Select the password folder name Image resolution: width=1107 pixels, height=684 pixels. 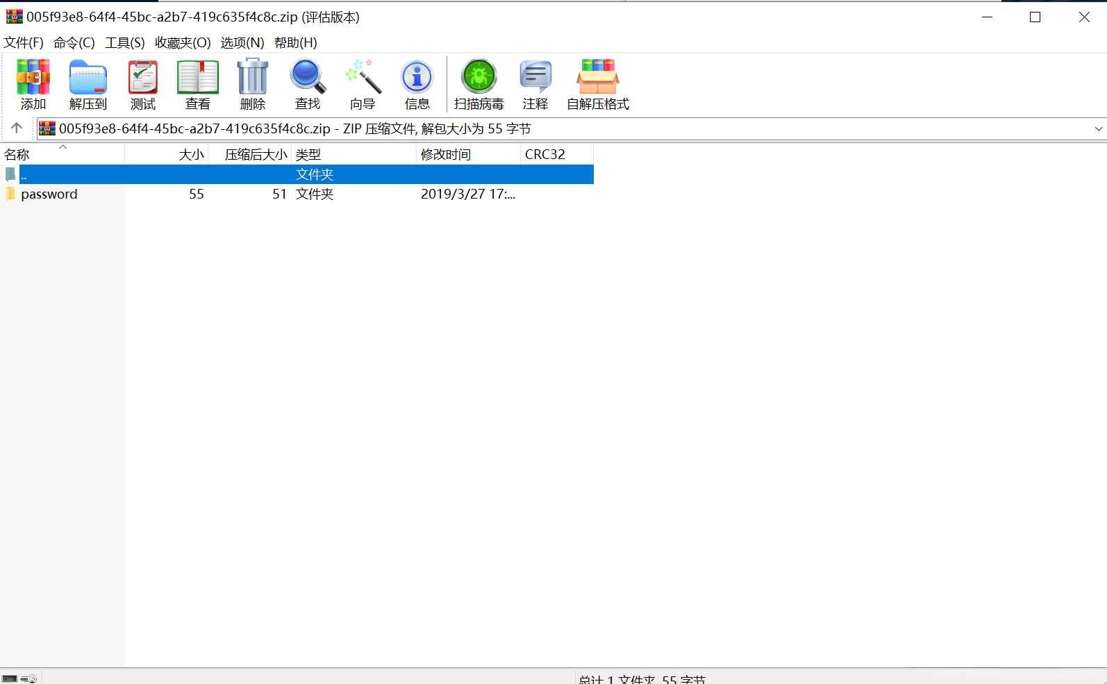49,194
